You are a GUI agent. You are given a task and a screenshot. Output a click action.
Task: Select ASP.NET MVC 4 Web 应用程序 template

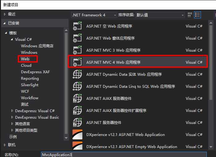coord(138,62)
